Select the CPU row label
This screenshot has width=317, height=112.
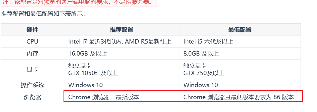click(32, 42)
